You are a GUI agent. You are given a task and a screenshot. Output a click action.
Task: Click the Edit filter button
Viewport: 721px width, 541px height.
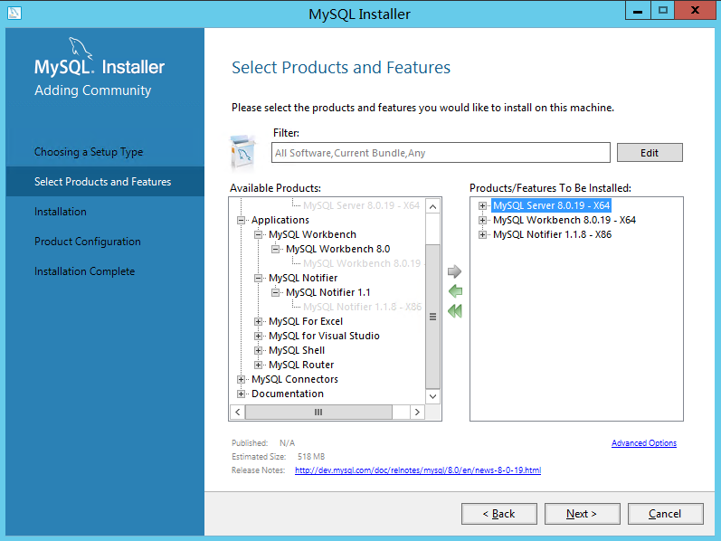coord(650,153)
